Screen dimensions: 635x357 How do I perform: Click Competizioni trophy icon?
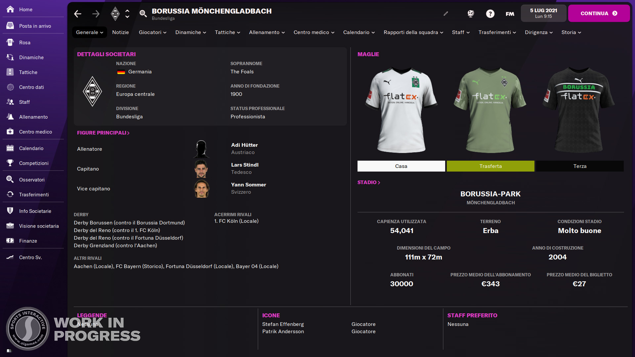[10, 163]
